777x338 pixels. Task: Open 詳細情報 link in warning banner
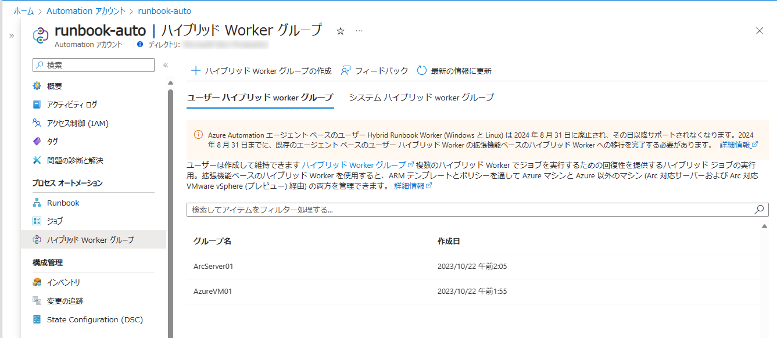(739, 145)
